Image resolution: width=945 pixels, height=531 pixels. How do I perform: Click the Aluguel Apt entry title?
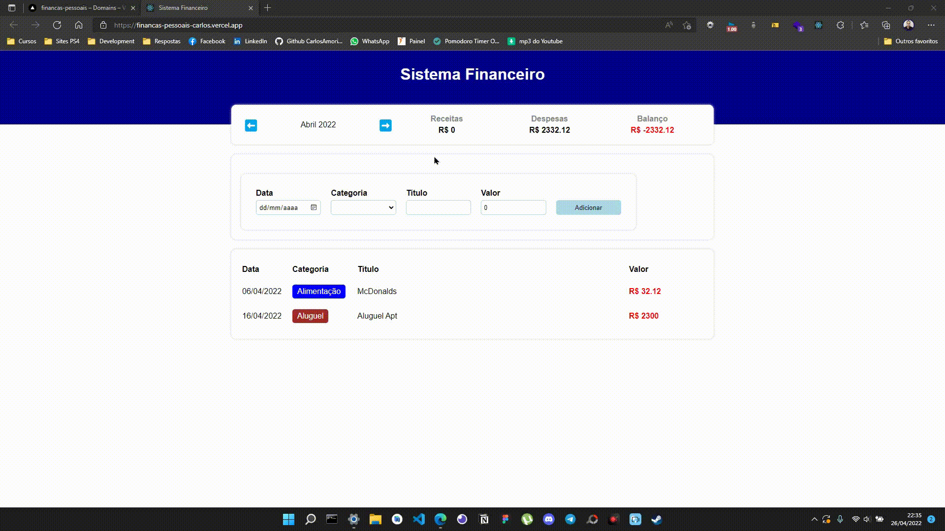point(377,316)
